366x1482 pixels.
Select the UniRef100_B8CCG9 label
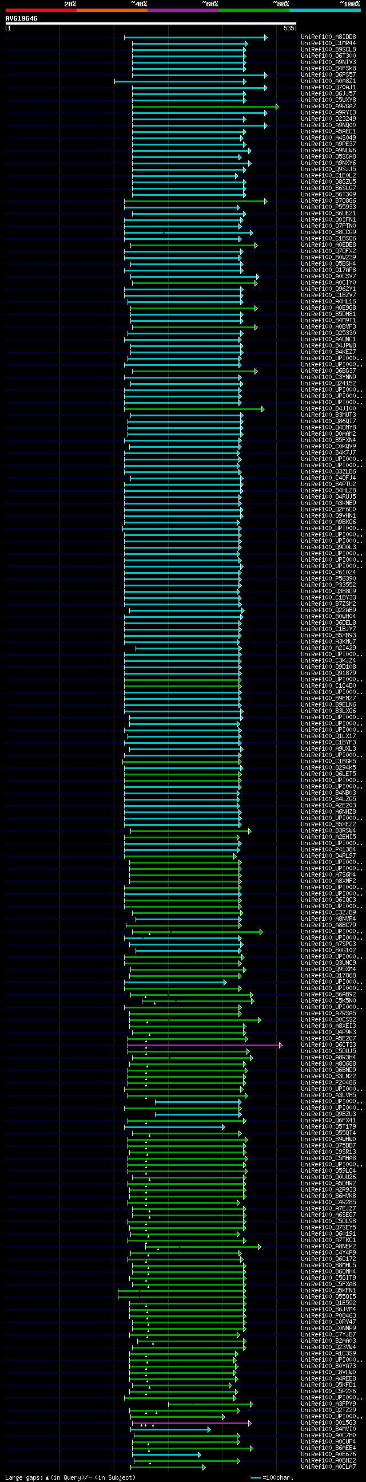pyautogui.click(x=328, y=232)
